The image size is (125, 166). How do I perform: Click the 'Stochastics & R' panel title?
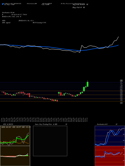[102, 124]
